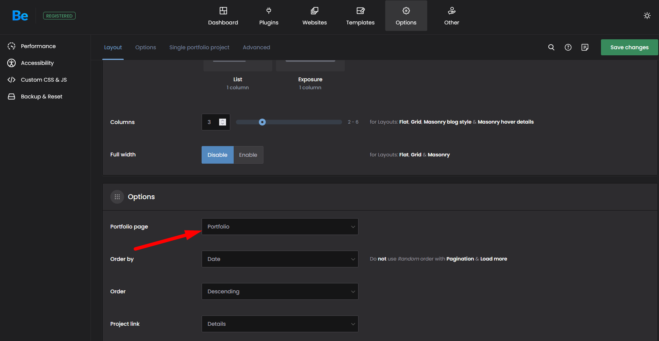Click the Custom CSS & JS code icon

pyautogui.click(x=11, y=80)
